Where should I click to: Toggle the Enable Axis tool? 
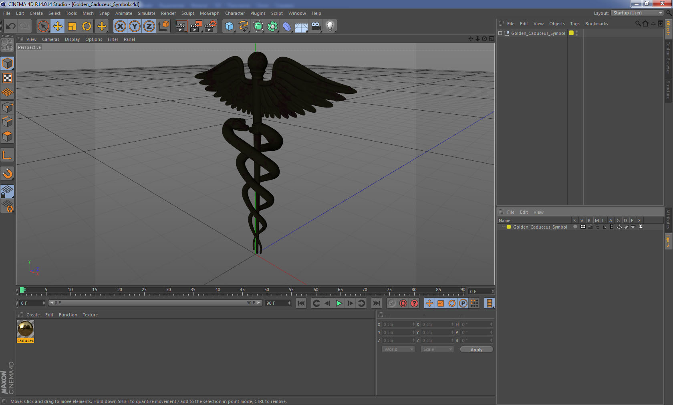pyautogui.click(x=8, y=155)
